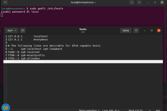
Task: Close the gedit hosts window
Action: [159, 30]
